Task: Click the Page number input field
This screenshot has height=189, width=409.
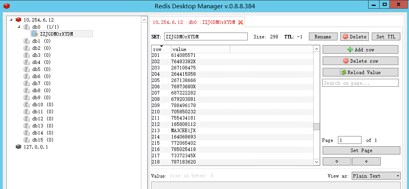Action: pyautogui.click(x=349, y=140)
